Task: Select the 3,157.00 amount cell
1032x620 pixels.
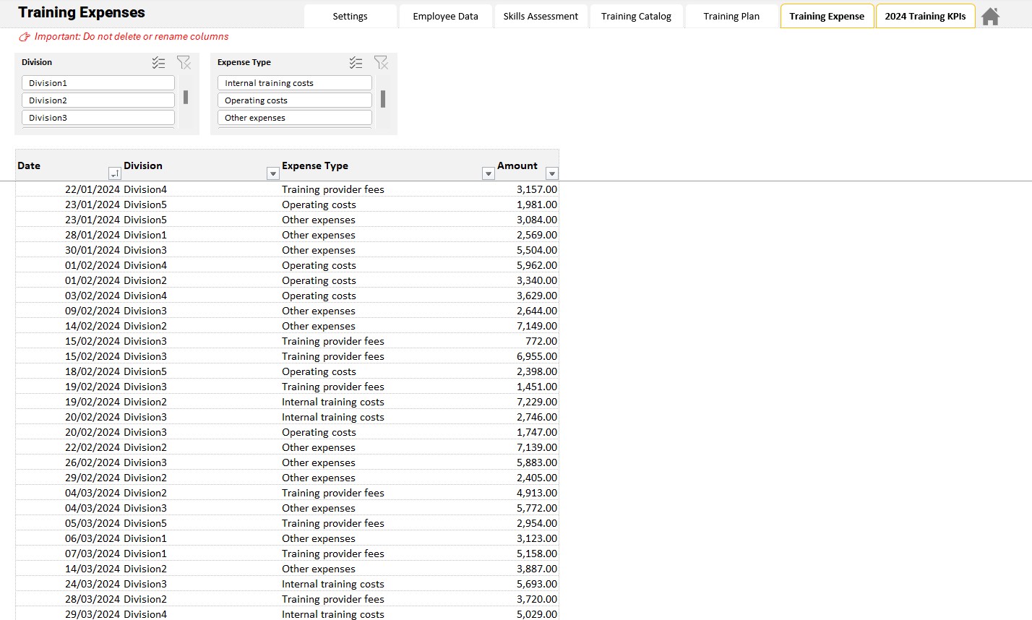Action: (x=536, y=189)
